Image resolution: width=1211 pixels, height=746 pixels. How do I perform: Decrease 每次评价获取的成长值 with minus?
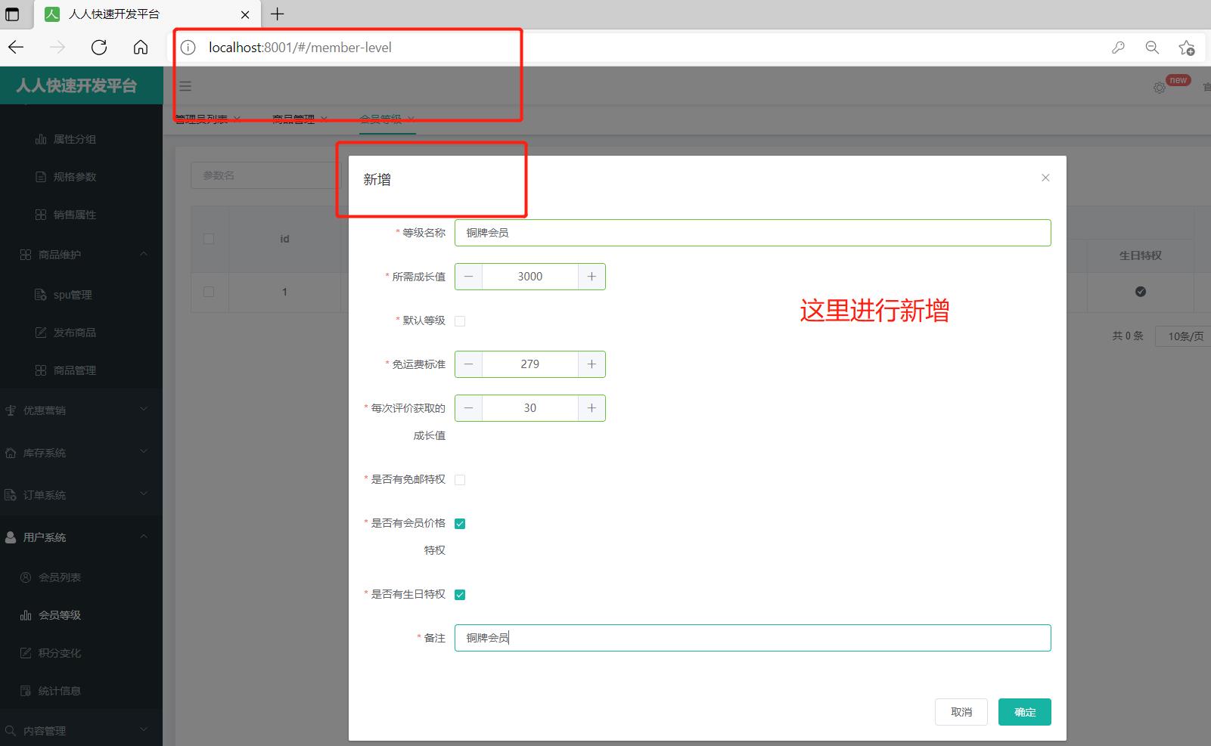pyautogui.click(x=469, y=408)
